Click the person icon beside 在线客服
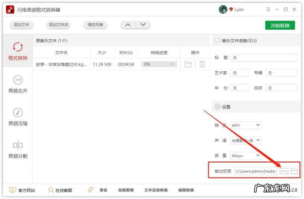 pyautogui.click(x=51, y=190)
